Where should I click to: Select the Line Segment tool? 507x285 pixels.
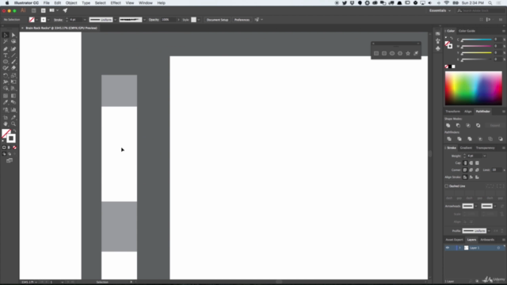tap(13, 55)
